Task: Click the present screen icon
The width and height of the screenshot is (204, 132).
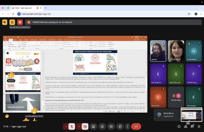Action: tap(93, 126)
